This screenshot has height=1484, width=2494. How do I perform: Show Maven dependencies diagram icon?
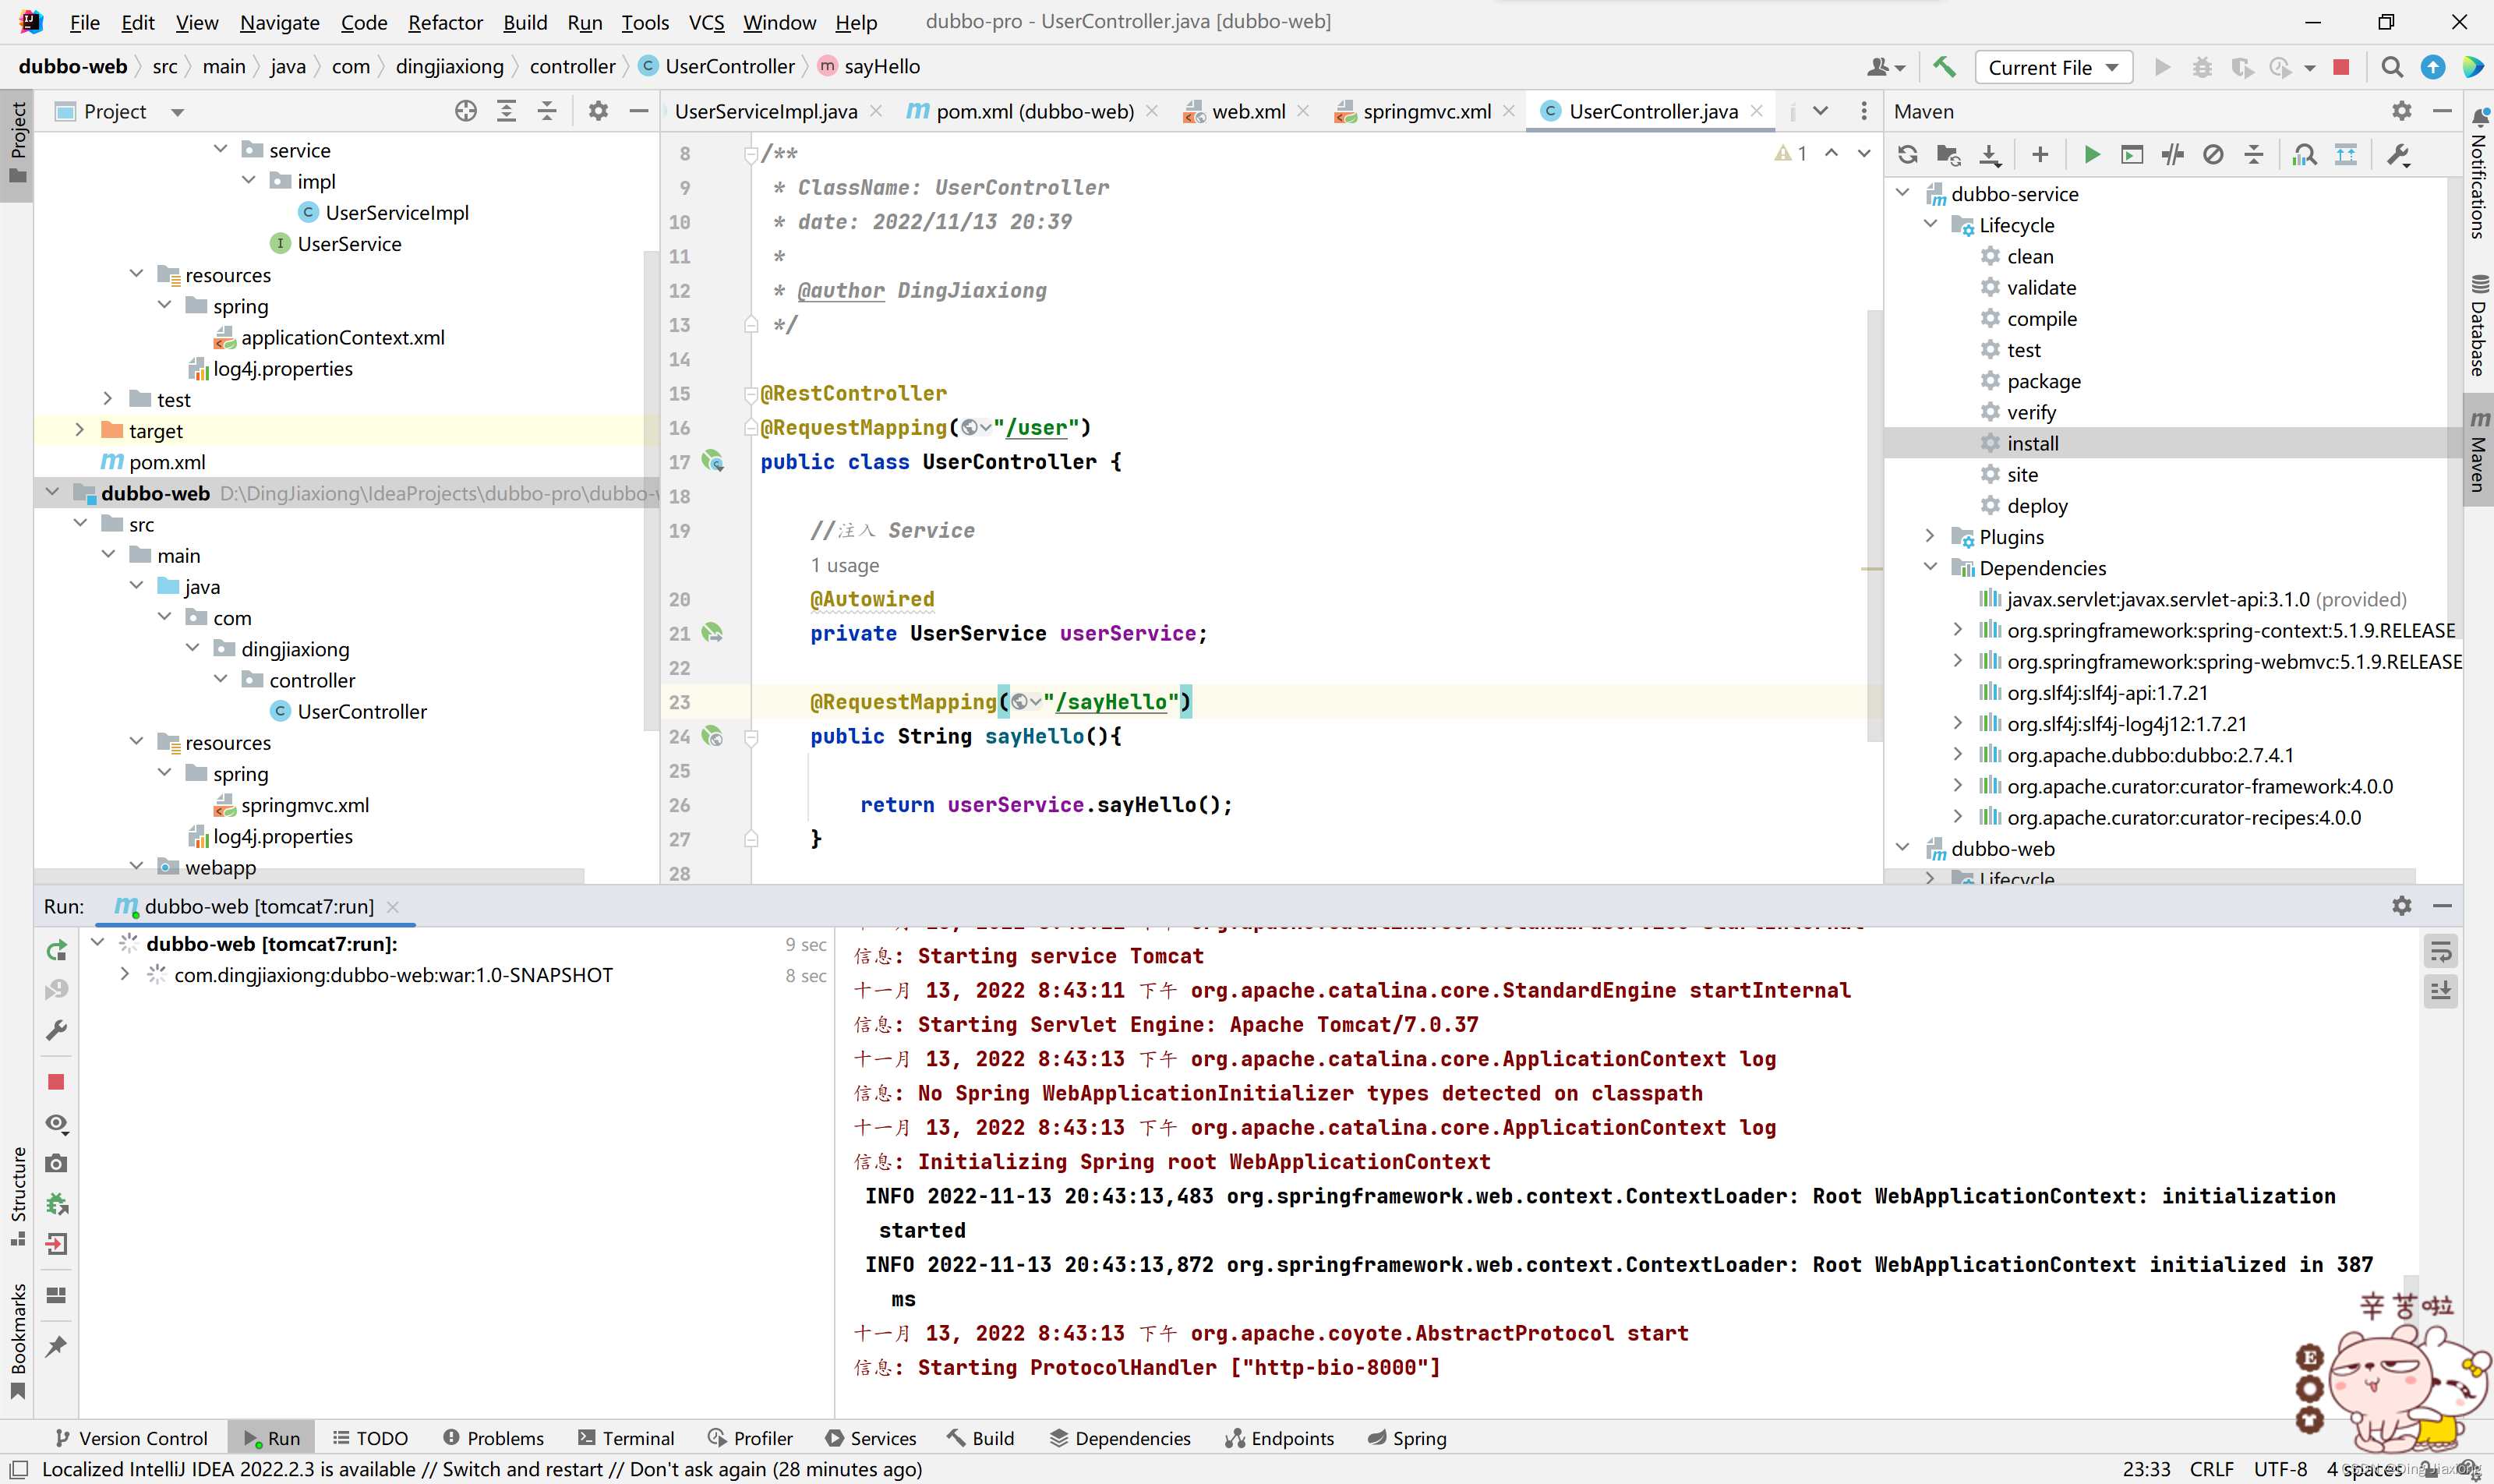coord(2345,155)
